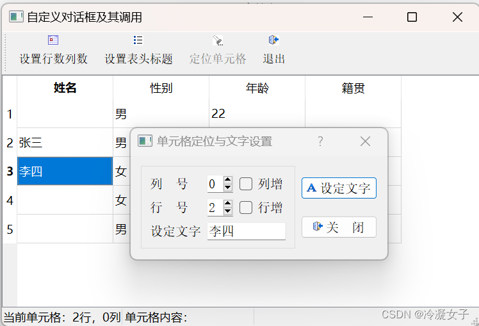Click the status bar text 单元格内容
Image resolution: width=479 pixels, height=326 pixels.
(156, 318)
